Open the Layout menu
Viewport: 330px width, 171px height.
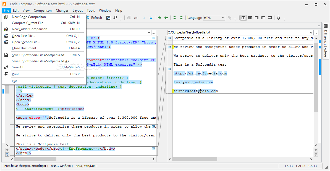tap(78, 11)
